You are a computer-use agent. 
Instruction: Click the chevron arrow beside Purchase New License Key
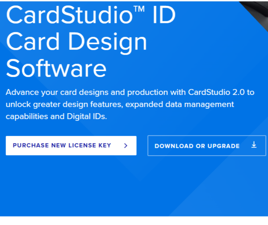point(126,146)
